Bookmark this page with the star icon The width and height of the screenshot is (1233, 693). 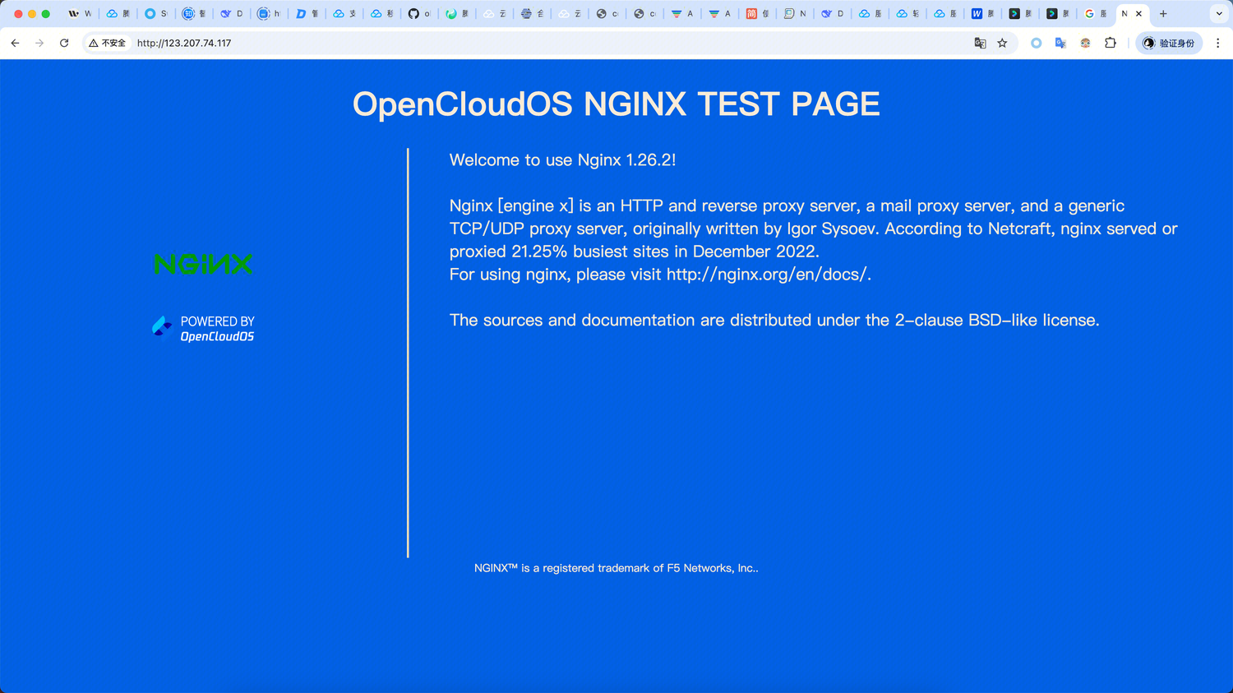click(1002, 43)
